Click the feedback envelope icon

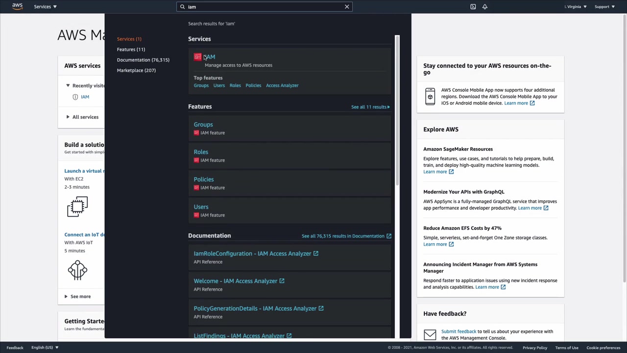pos(430,335)
